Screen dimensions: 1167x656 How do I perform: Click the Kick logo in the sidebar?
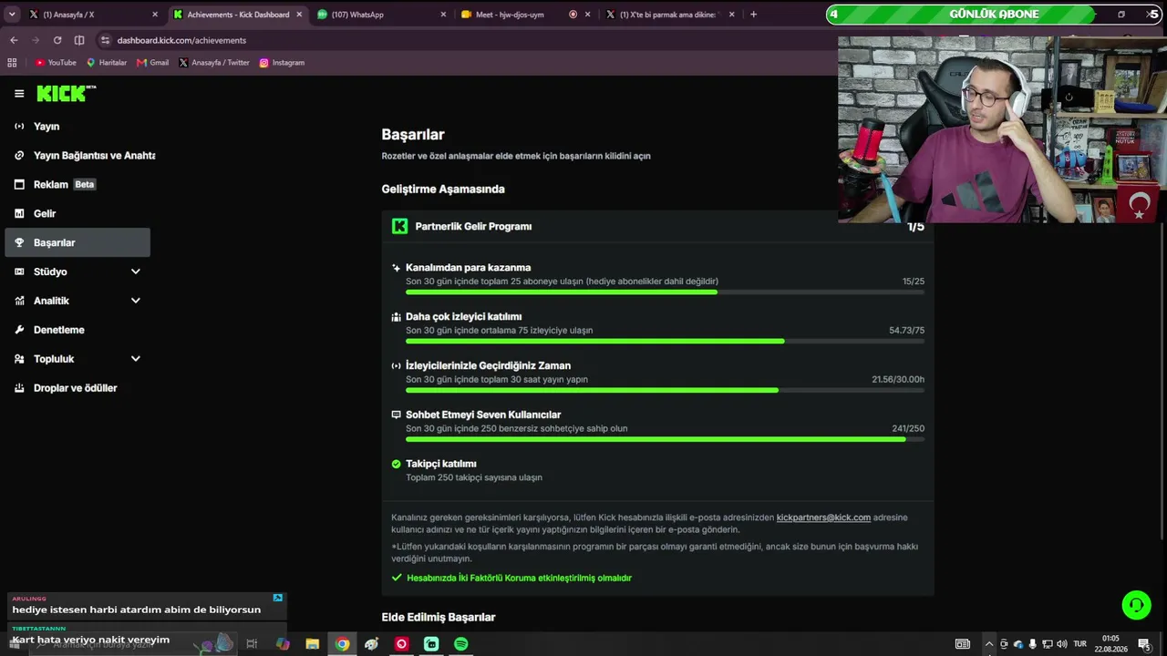point(66,93)
